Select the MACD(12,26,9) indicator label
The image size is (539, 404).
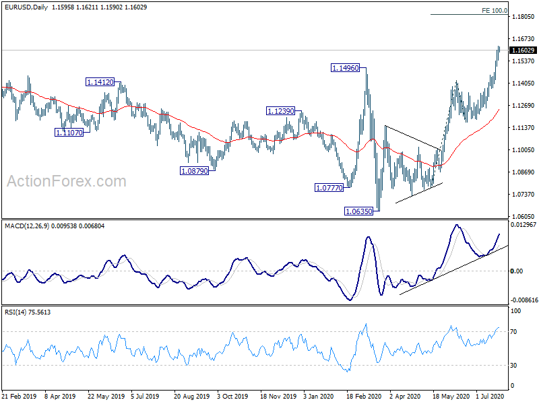[27, 226]
